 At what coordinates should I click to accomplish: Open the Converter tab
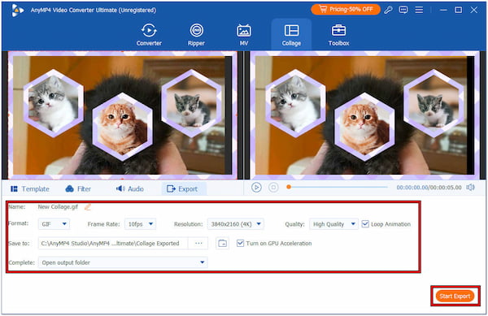pos(149,35)
